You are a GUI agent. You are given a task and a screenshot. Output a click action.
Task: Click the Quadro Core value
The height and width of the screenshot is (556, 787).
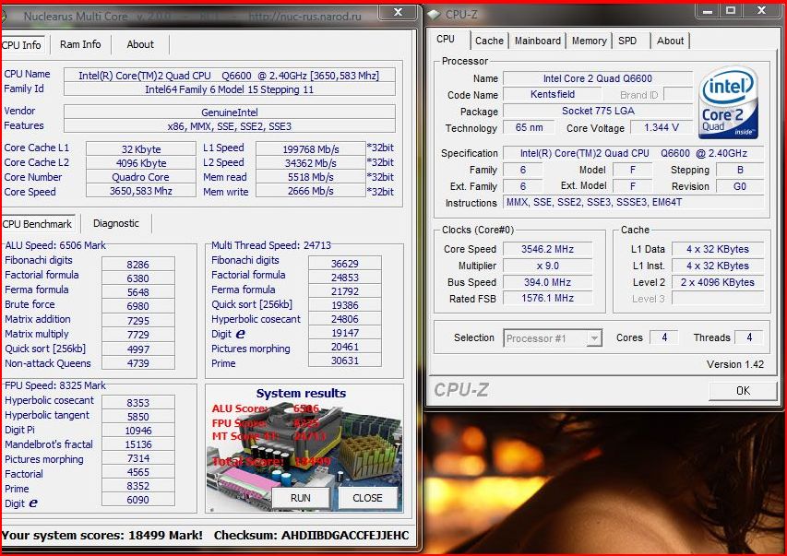tap(141, 177)
